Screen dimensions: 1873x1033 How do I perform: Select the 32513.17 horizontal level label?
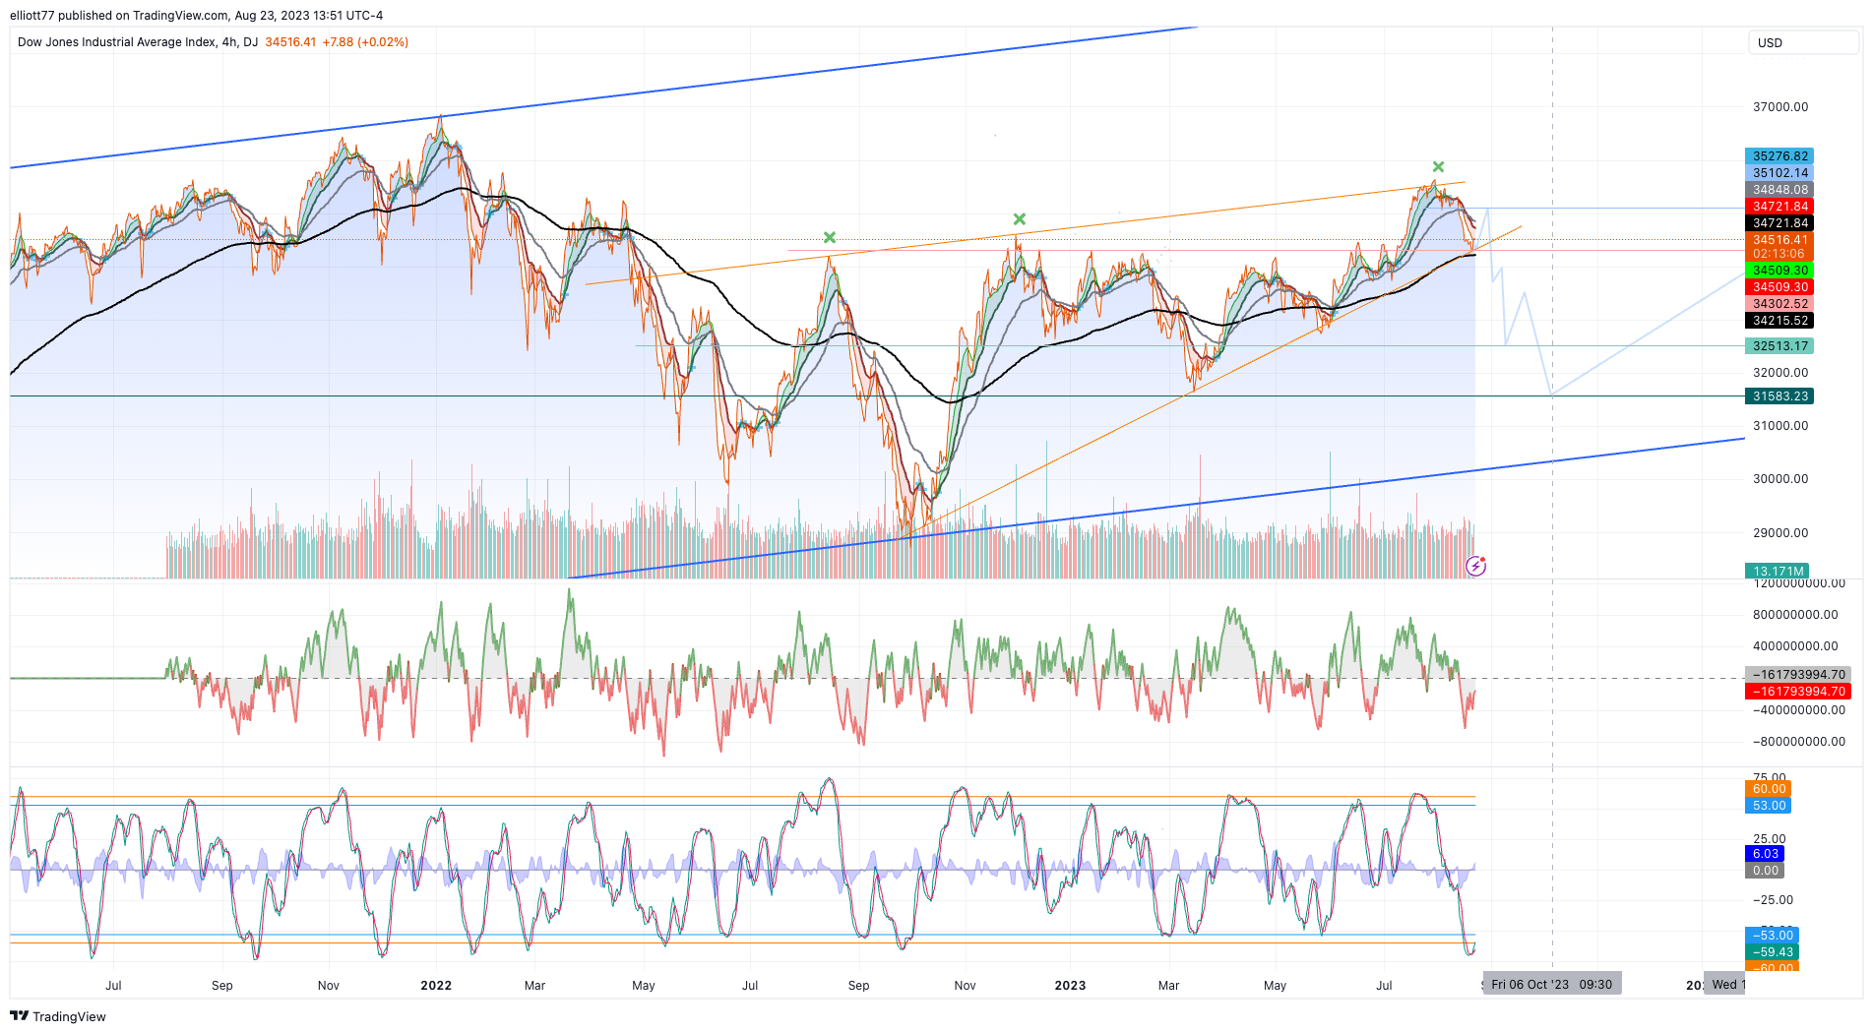[x=1779, y=346]
